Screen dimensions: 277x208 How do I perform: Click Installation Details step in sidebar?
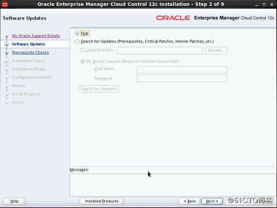click(x=29, y=69)
